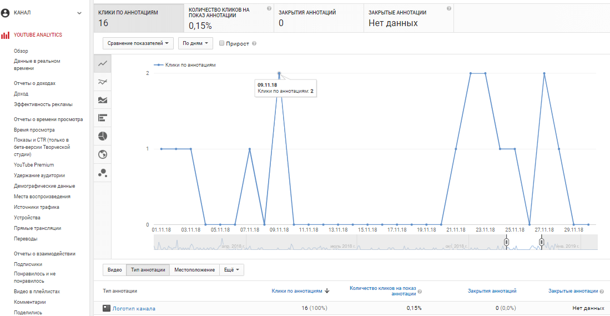Screen dimensions: 610x316
Task: Choose the stacked area chart icon
Action: [103, 100]
